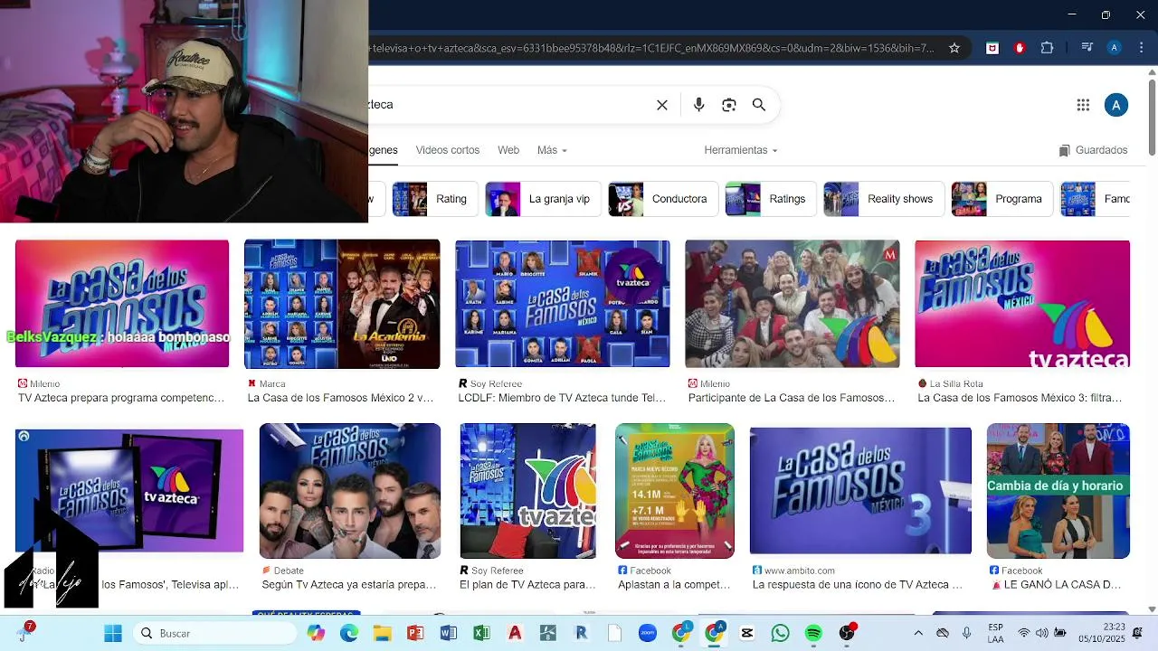
Task: Clear the Google search box text
Action: [662, 105]
